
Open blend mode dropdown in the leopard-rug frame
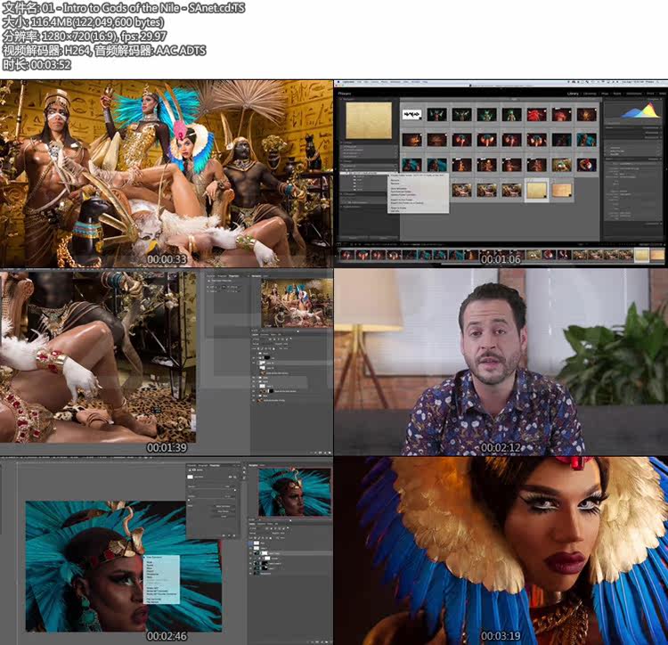pyautogui.click(x=262, y=344)
